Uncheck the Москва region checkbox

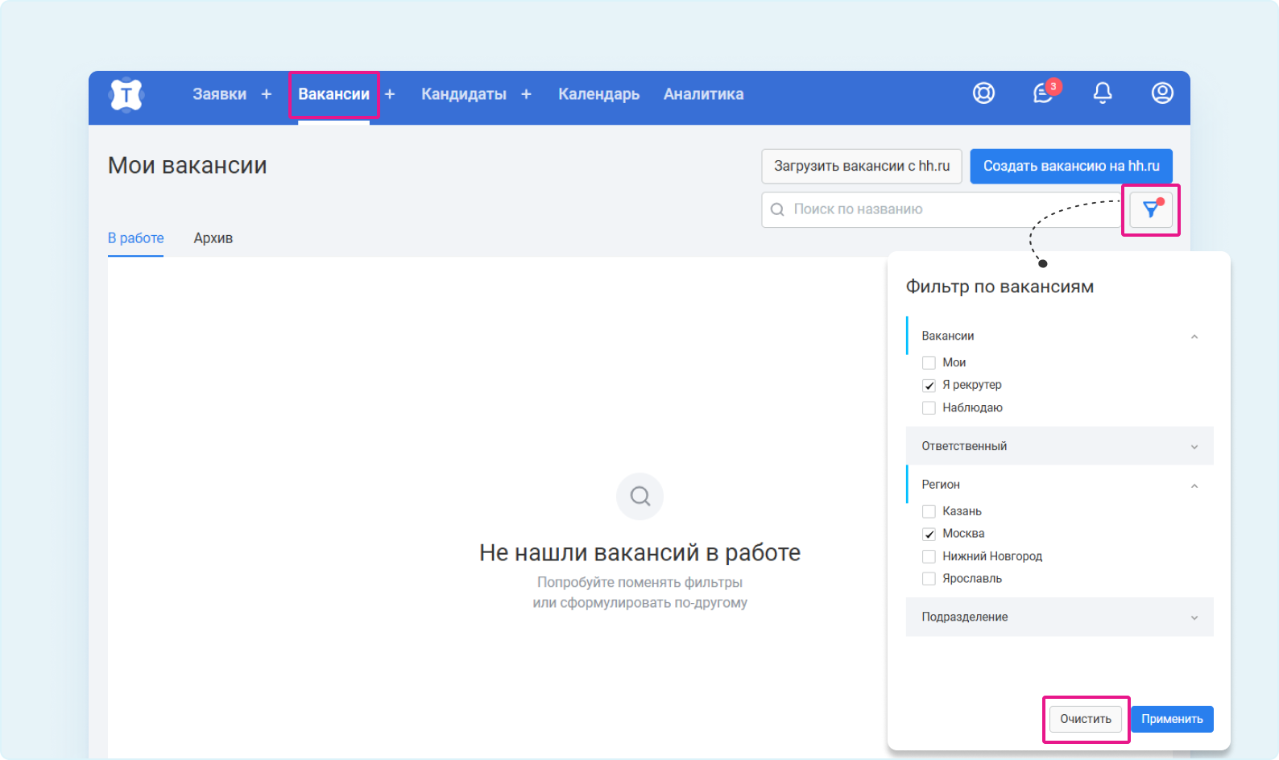pos(929,535)
